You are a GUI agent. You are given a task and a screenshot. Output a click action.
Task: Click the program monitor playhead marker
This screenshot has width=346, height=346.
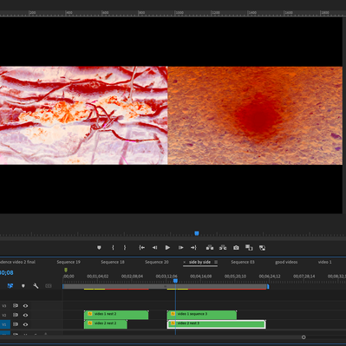[197, 233]
